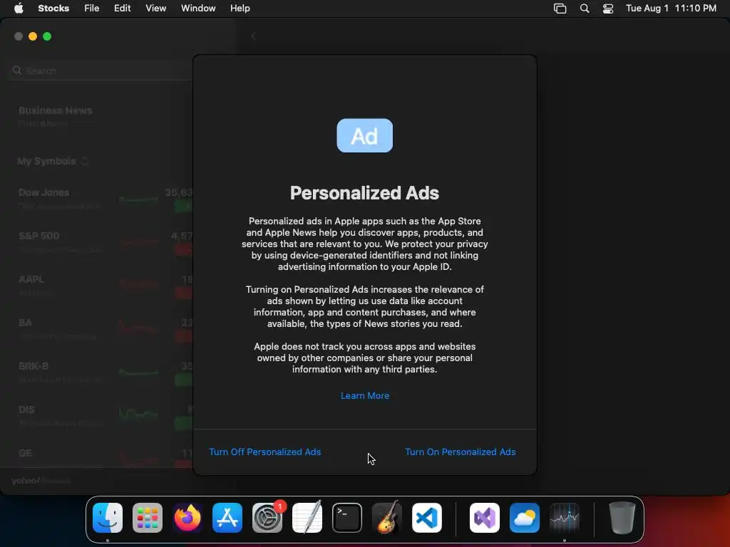Open Spotlight search in menu bar
This screenshot has height=547, width=730.
585,9
